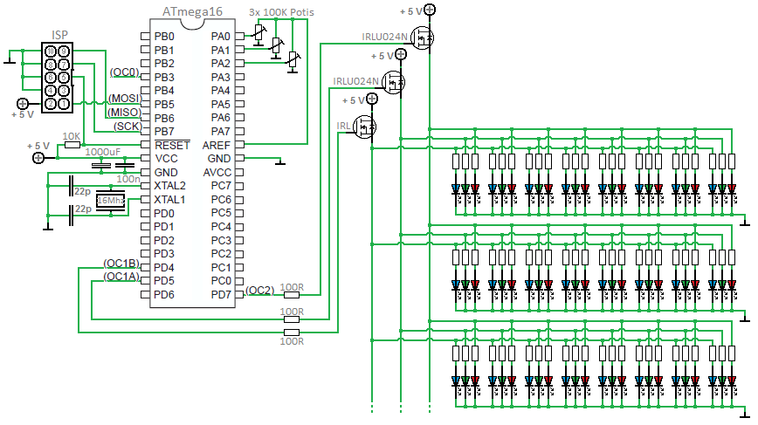
Task: Click the (OC1B) label beside PD4
Action: tap(121, 264)
